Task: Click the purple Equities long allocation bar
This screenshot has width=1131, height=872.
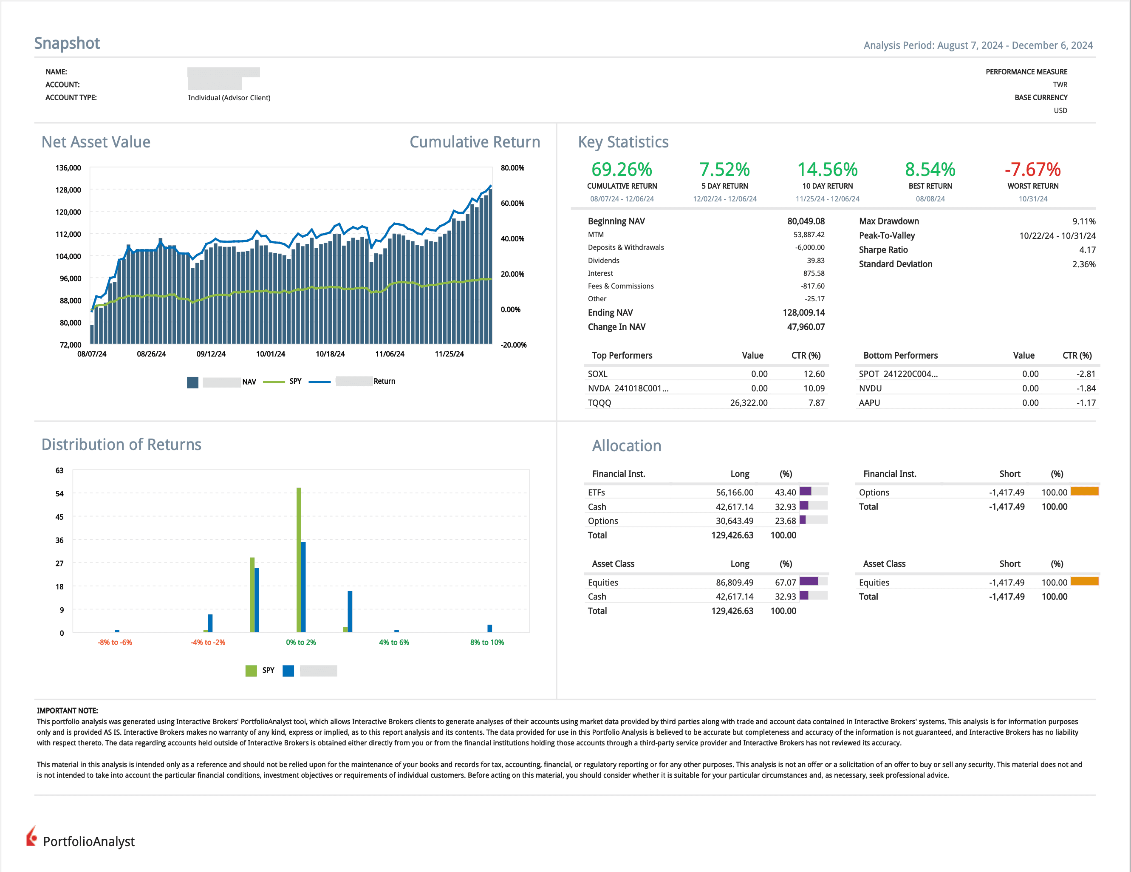Action: tap(809, 581)
